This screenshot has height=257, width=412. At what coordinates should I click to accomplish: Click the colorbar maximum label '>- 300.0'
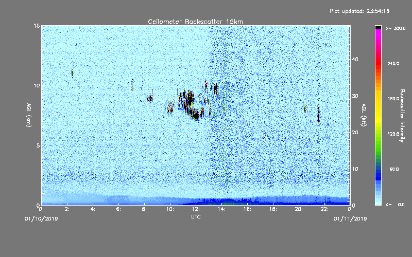[x=396, y=28]
